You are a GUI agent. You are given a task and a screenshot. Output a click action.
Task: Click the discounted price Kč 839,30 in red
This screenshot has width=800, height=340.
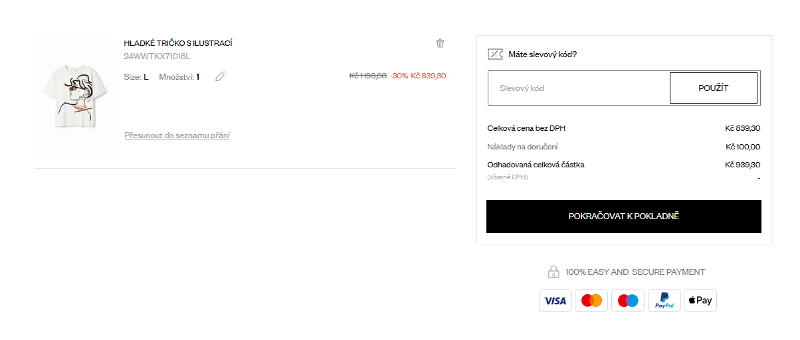point(429,76)
